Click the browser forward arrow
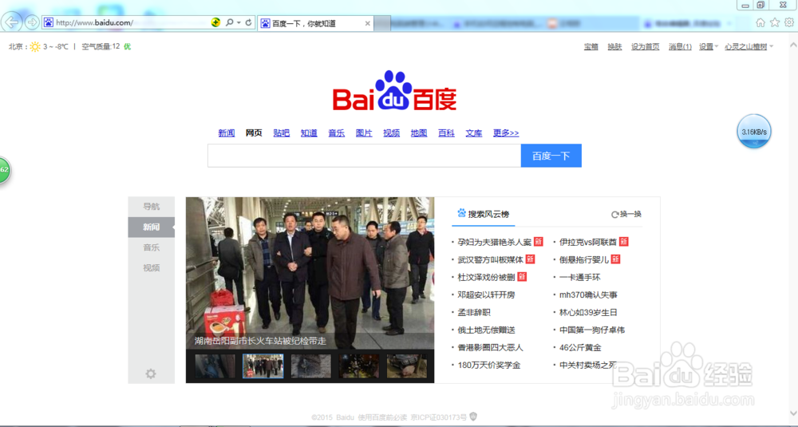 (32, 22)
